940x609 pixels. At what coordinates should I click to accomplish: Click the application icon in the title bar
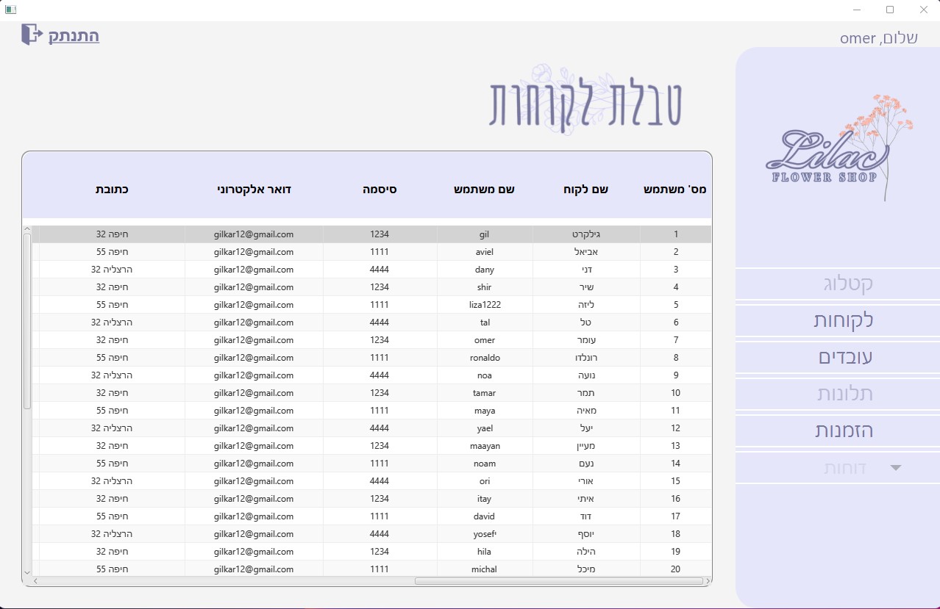click(10, 10)
